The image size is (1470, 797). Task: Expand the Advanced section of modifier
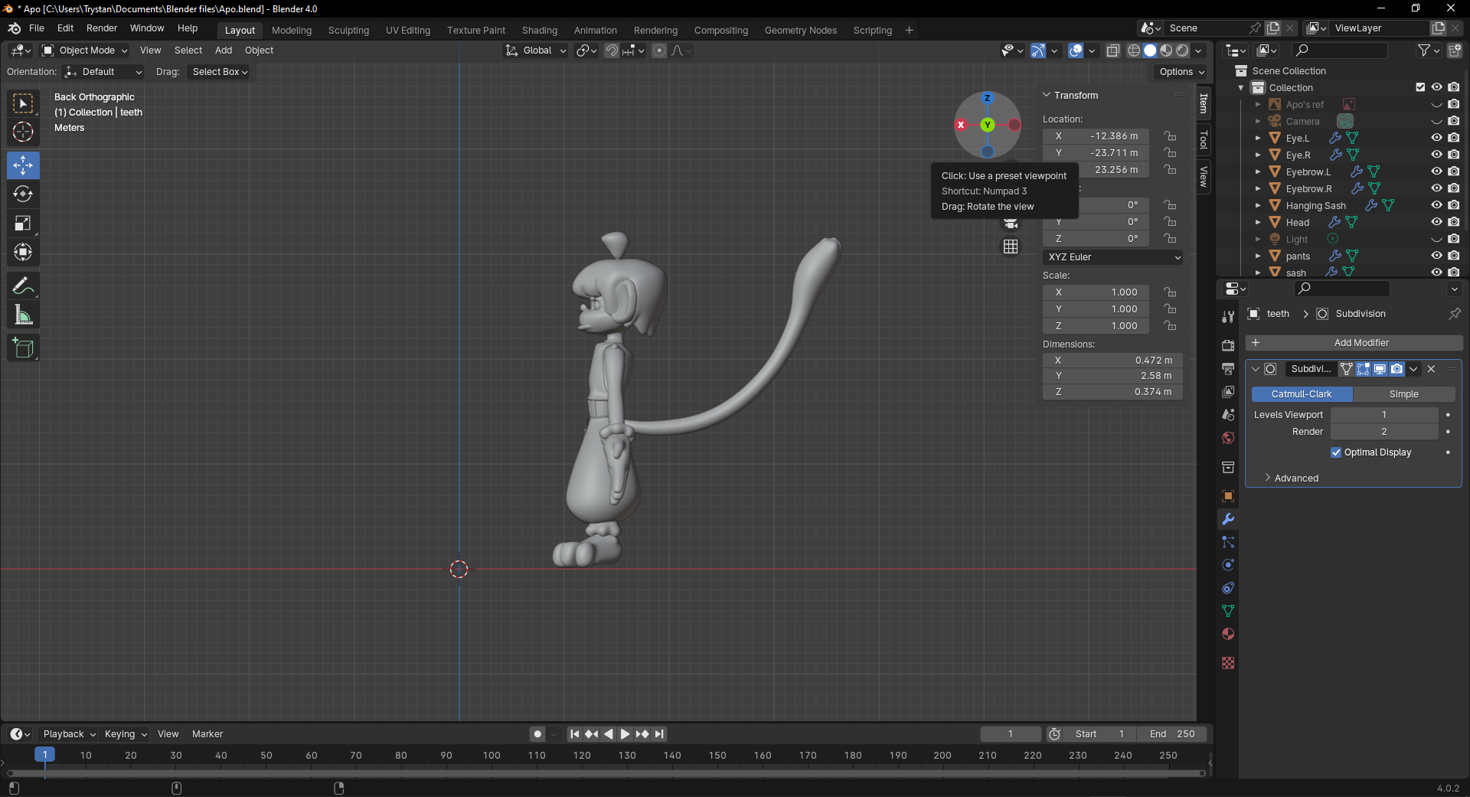coord(1295,479)
